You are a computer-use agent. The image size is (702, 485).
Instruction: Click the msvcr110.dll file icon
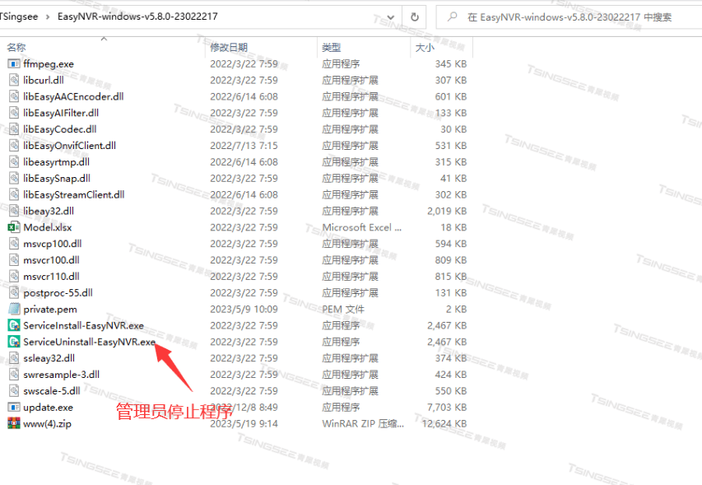click(x=14, y=277)
